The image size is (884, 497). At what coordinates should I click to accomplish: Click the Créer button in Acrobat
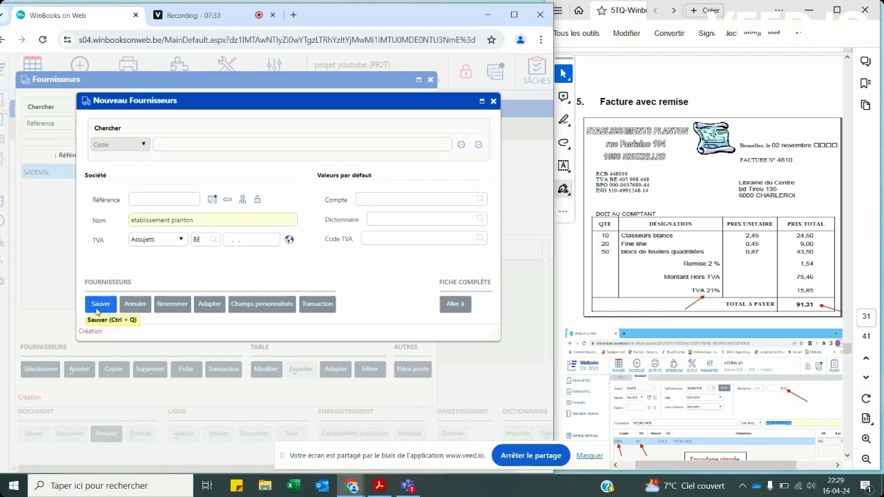click(x=705, y=10)
